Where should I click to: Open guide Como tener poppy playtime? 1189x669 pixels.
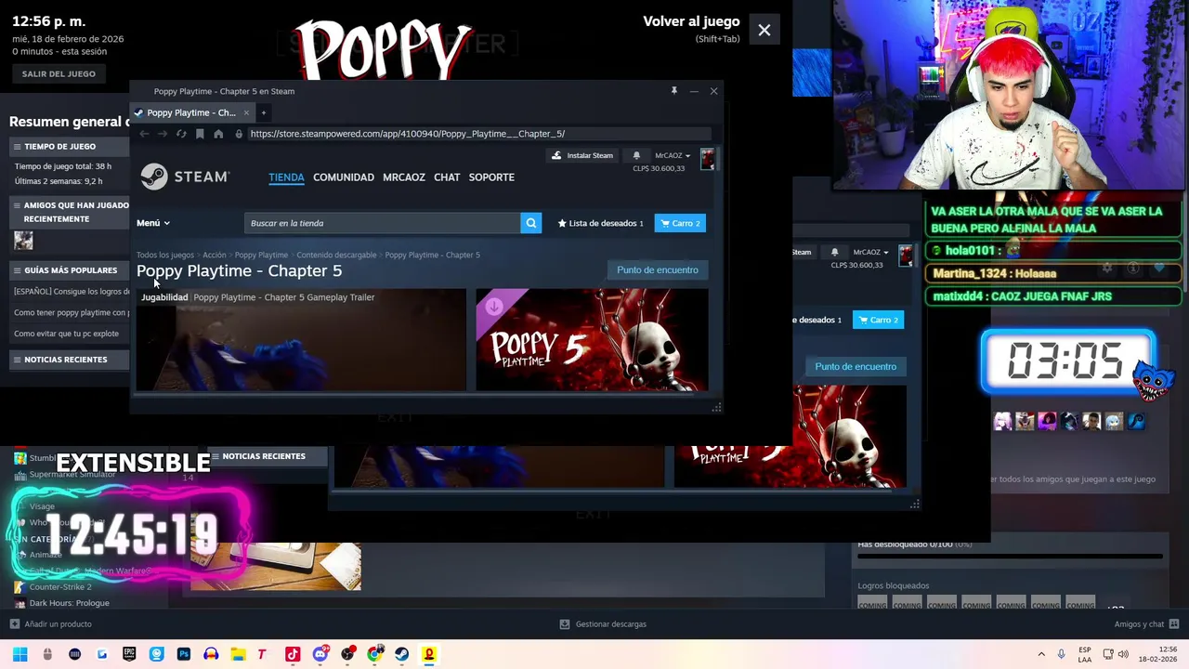click(x=72, y=313)
